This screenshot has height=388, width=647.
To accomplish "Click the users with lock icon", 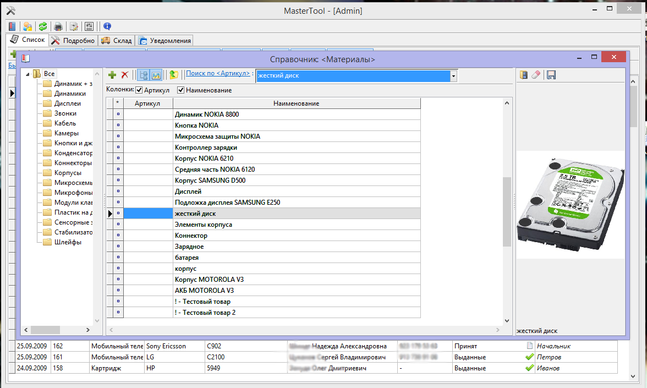I will (28, 26).
